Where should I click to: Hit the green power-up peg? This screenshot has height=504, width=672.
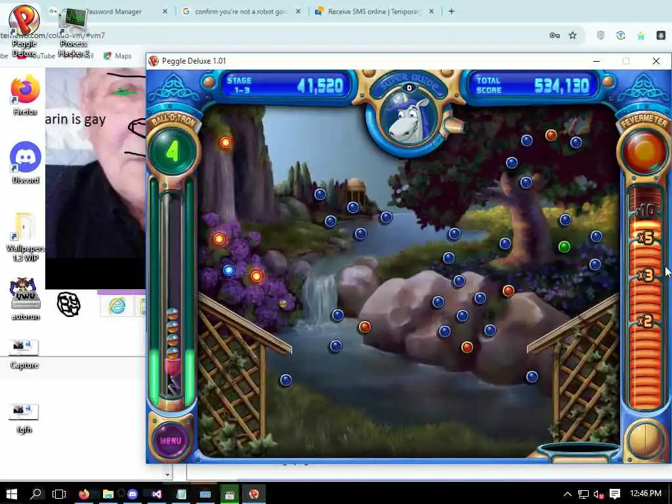[x=564, y=247]
